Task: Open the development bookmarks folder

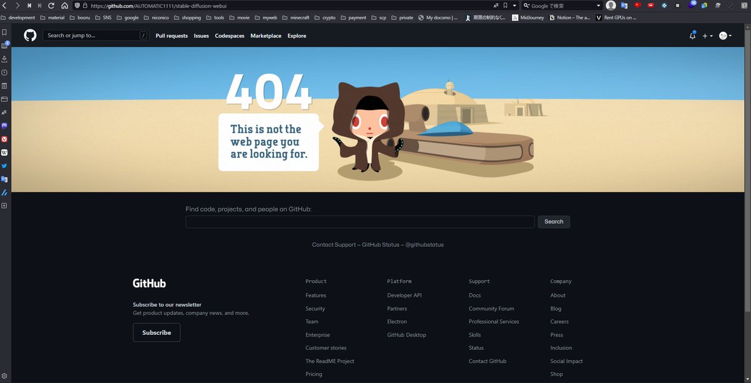Action: point(18,17)
